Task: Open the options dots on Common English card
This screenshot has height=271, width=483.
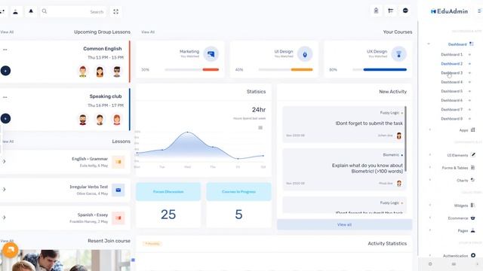Action: point(5,50)
